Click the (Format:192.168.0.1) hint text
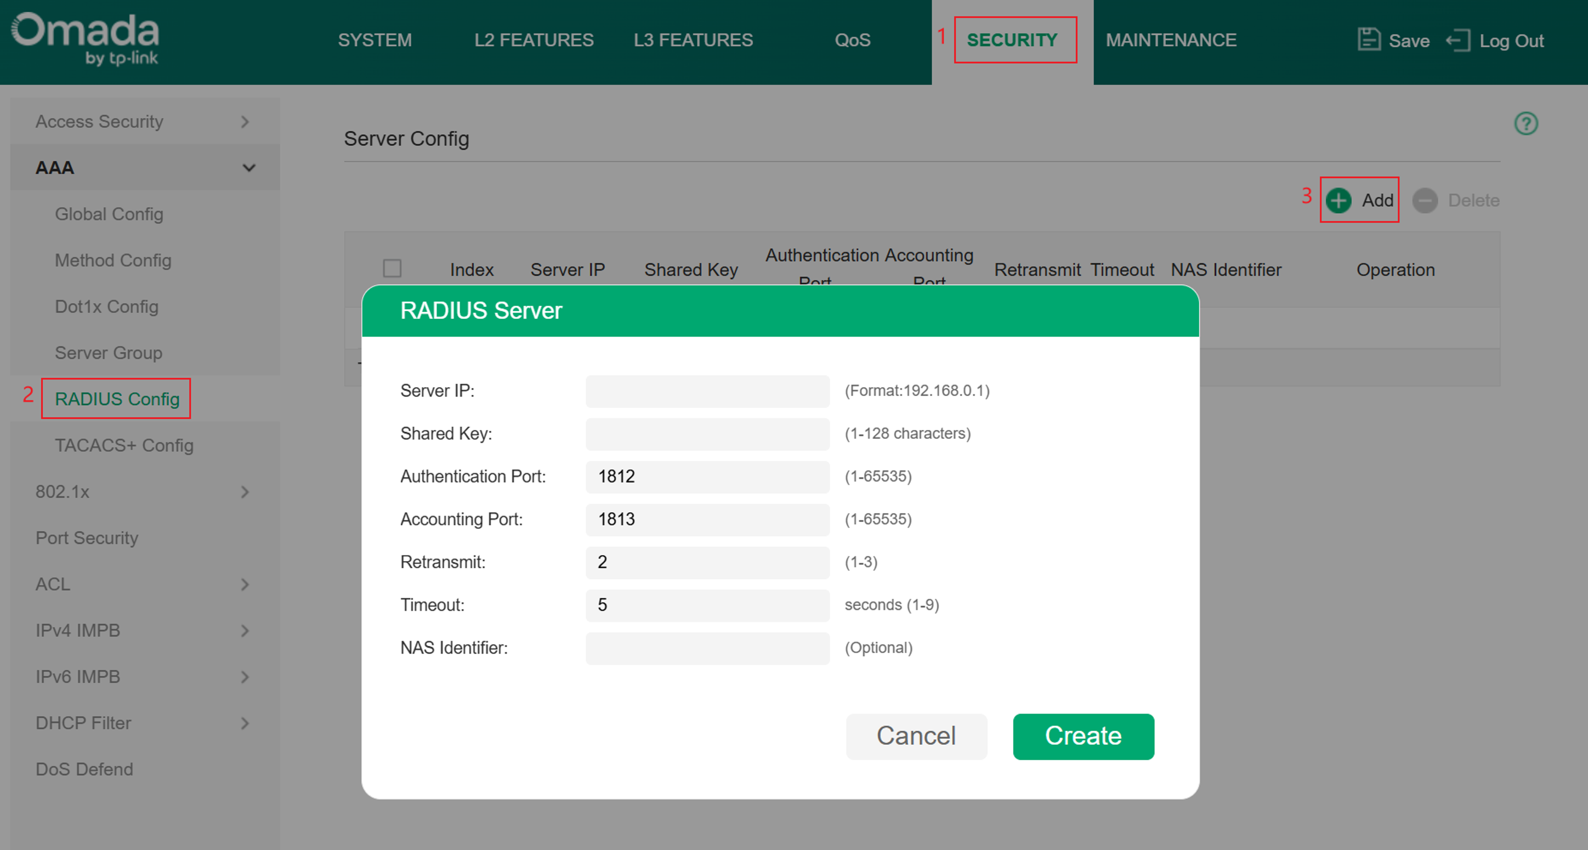The image size is (1588, 850). click(x=917, y=391)
